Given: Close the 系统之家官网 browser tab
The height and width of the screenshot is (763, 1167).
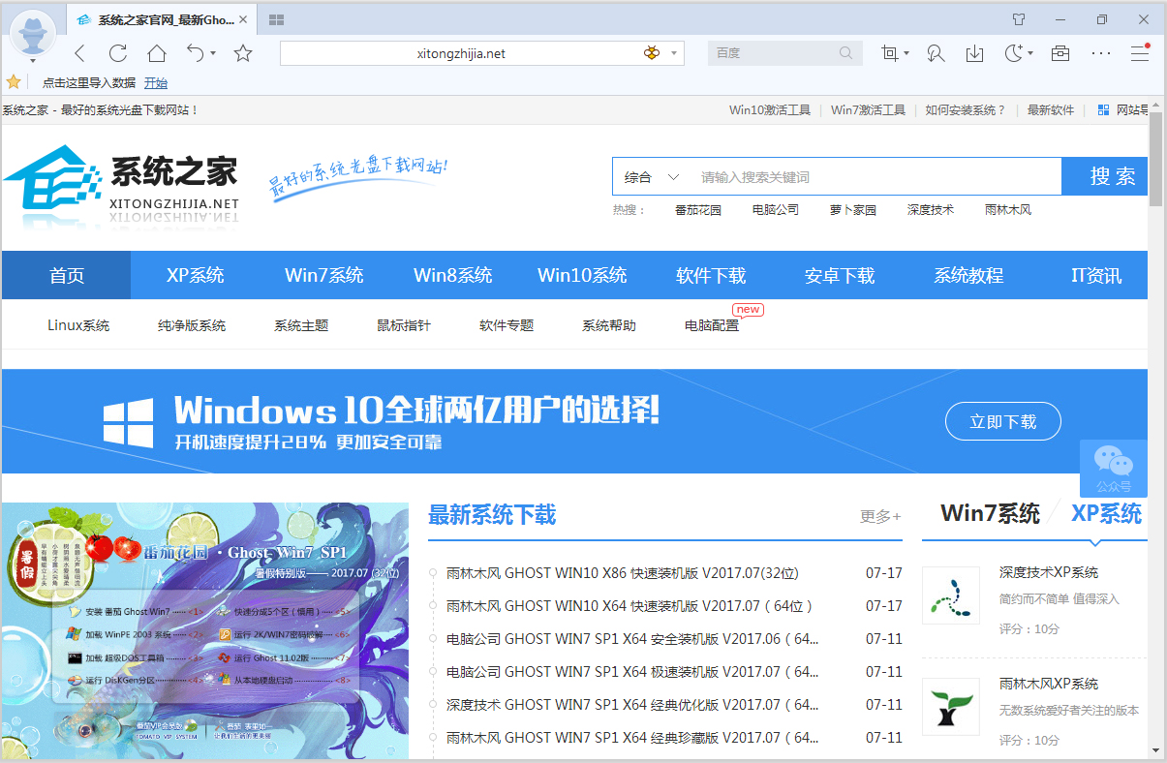Looking at the screenshot, I should pyautogui.click(x=241, y=19).
